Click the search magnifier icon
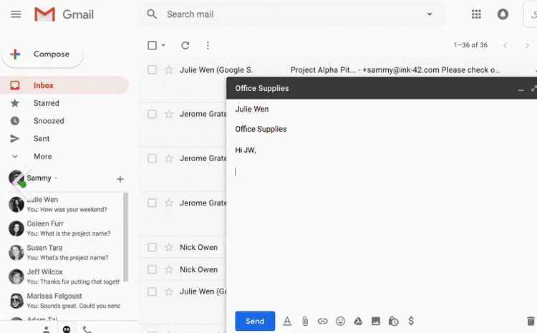The height and width of the screenshot is (333, 537). point(152,14)
